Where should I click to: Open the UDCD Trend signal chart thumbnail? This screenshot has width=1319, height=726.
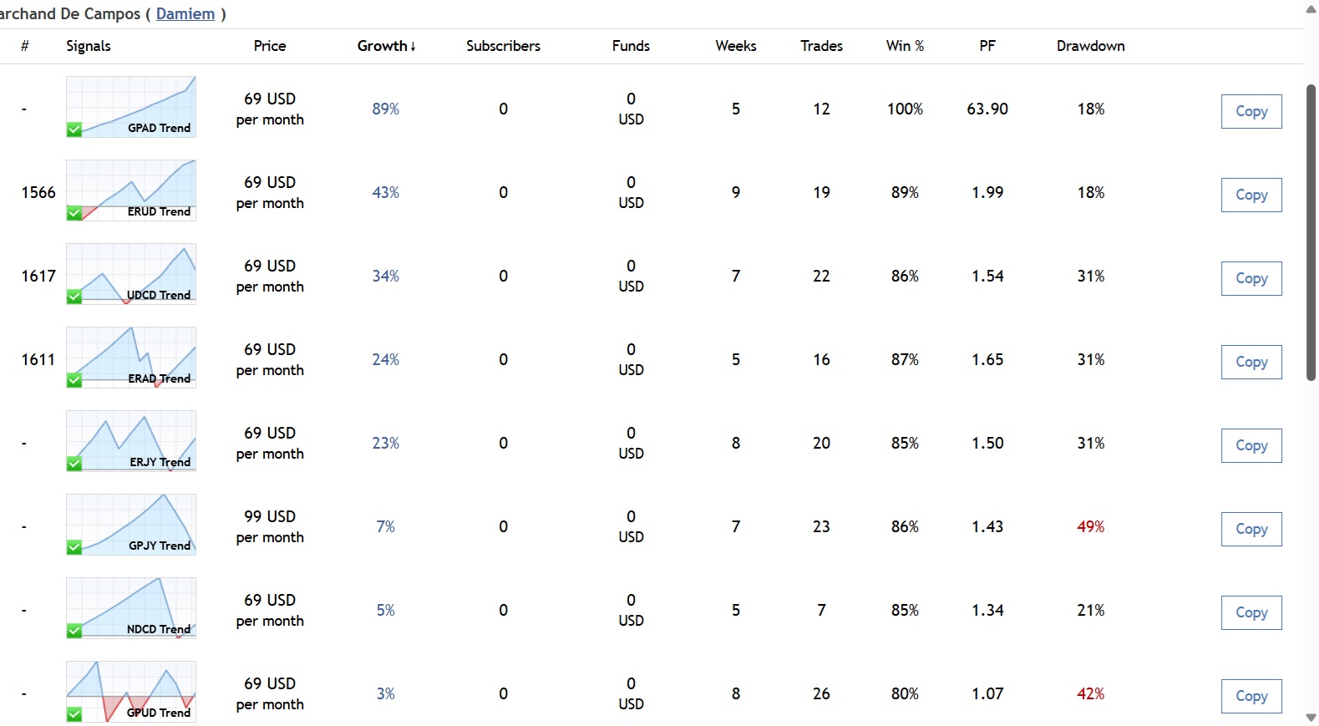click(x=131, y=273)
